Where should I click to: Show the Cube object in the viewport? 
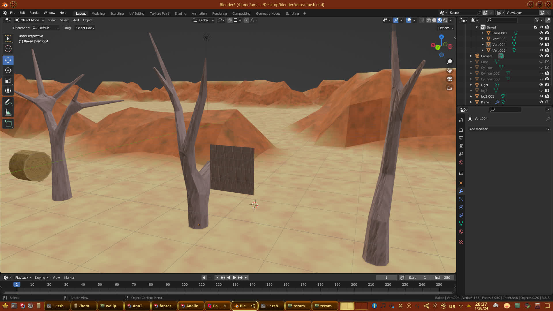541,62
